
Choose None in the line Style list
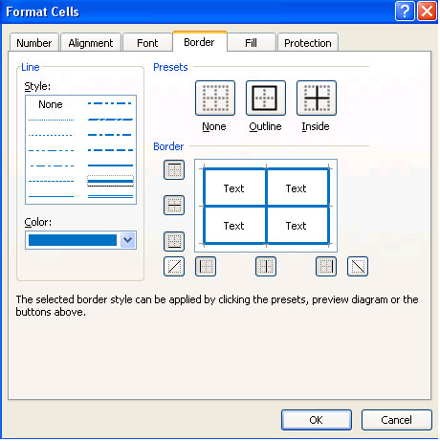(51, 104)
